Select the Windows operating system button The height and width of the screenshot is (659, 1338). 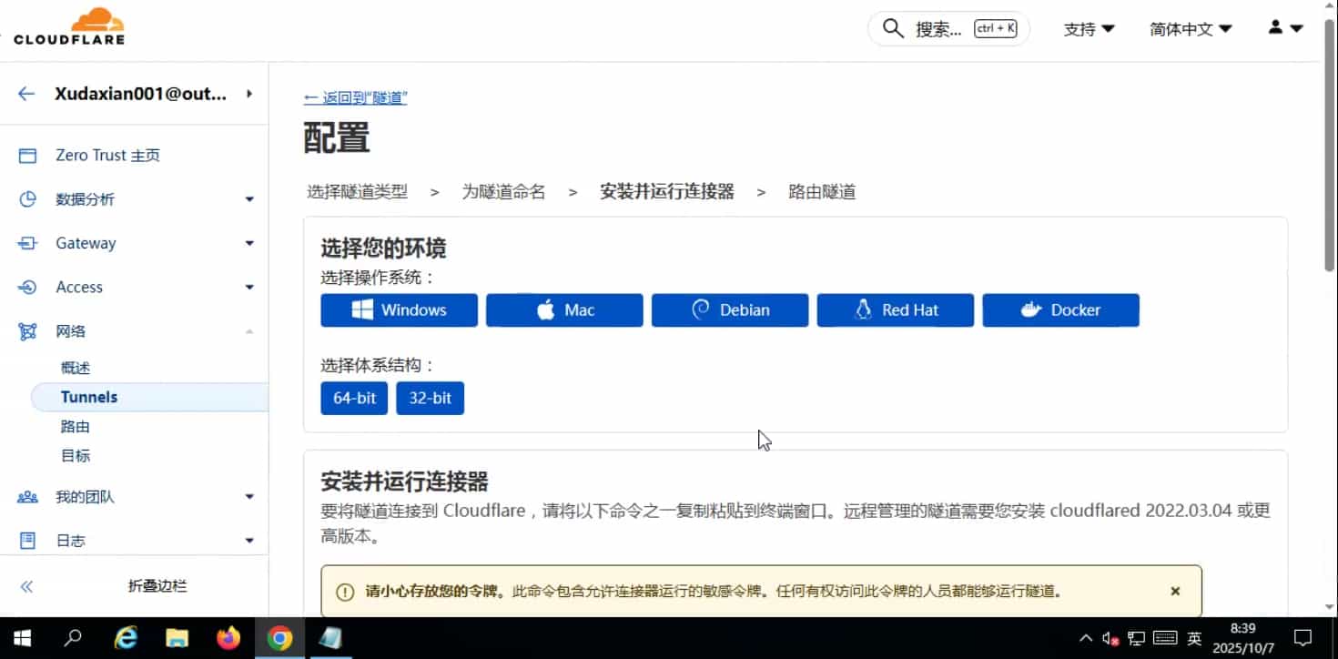coord(399,309)
